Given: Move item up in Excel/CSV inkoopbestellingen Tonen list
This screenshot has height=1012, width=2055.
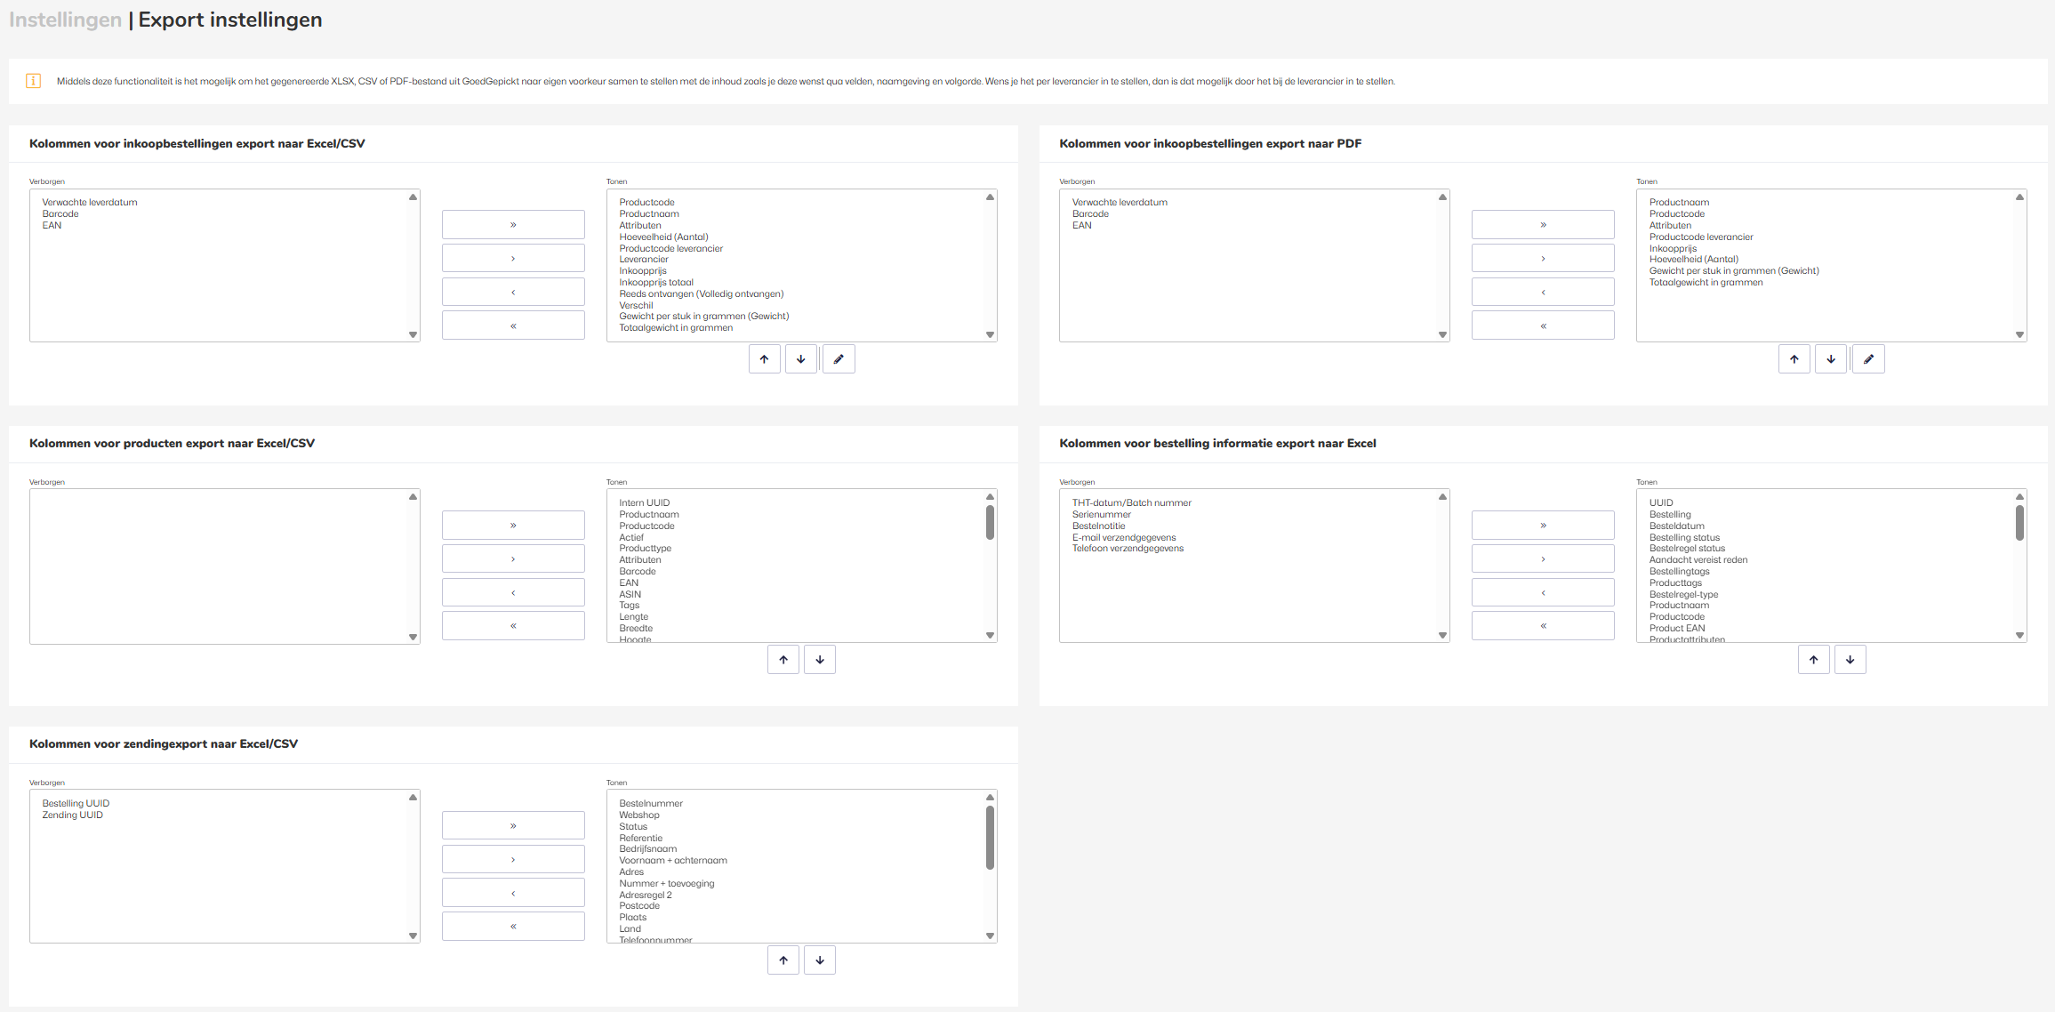Looking at the screenshot, I should [x=764, y=359].
